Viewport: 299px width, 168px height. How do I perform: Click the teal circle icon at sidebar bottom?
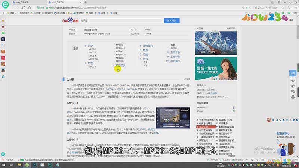[3, 154]
